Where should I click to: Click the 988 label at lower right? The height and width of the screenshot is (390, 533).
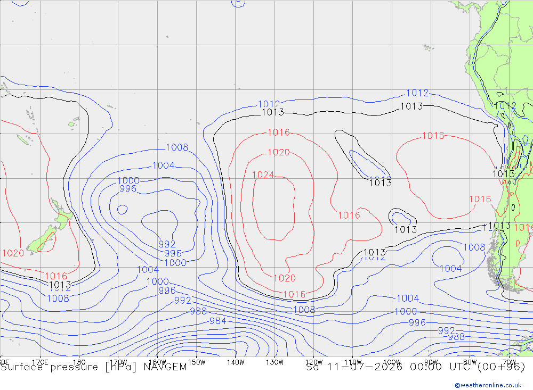456,337
